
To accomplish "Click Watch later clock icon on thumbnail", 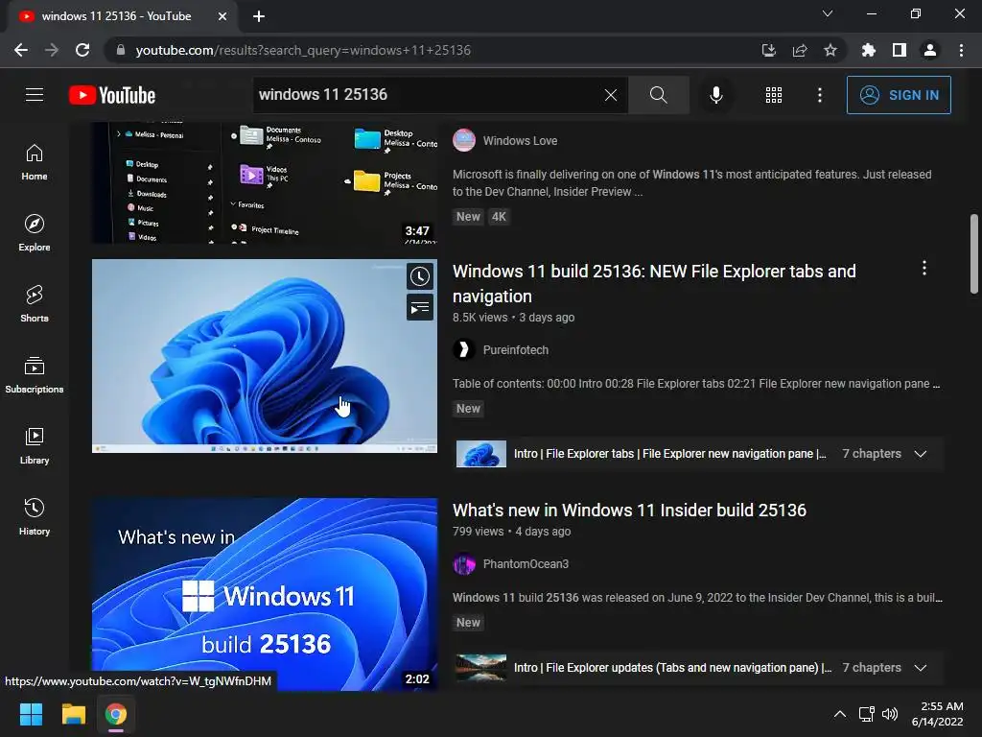I will pos(420,276).
